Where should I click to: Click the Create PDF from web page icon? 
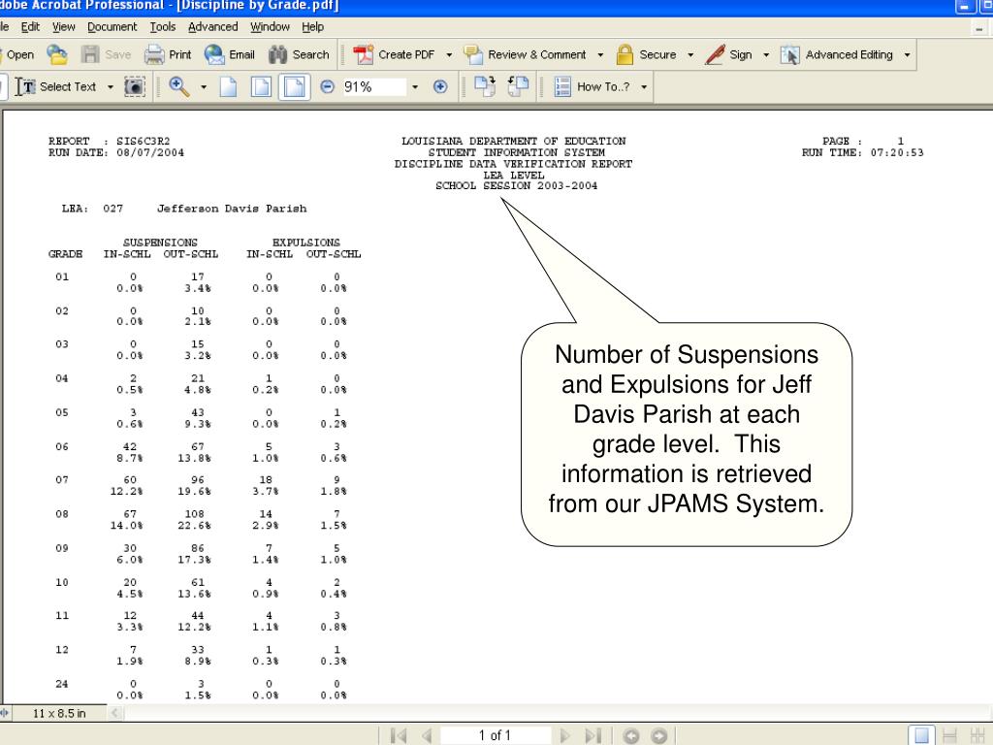pos(57,54)
